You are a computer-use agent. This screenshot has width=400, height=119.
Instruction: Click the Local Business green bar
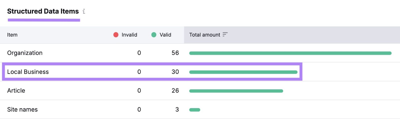click(x=243, y=72)
